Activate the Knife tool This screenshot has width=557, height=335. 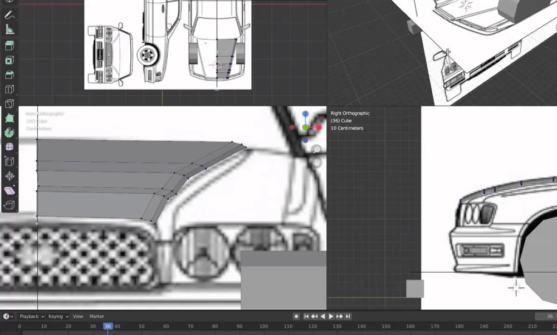click(9, 104)
